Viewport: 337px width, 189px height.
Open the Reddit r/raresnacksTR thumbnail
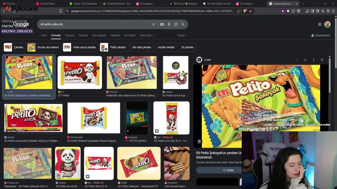coord(139,164)
